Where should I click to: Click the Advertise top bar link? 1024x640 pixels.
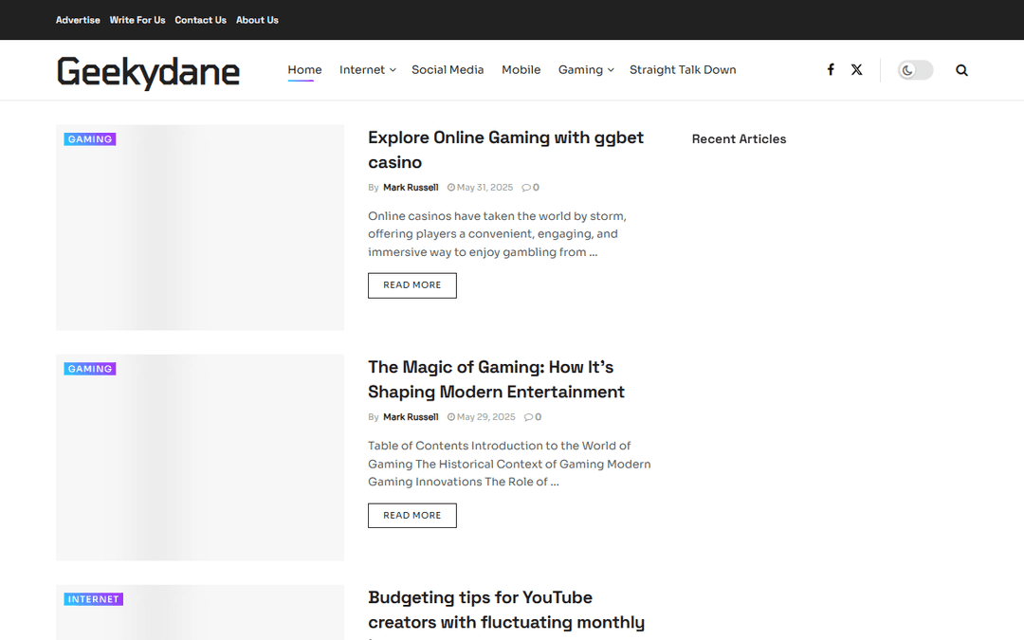78,20
